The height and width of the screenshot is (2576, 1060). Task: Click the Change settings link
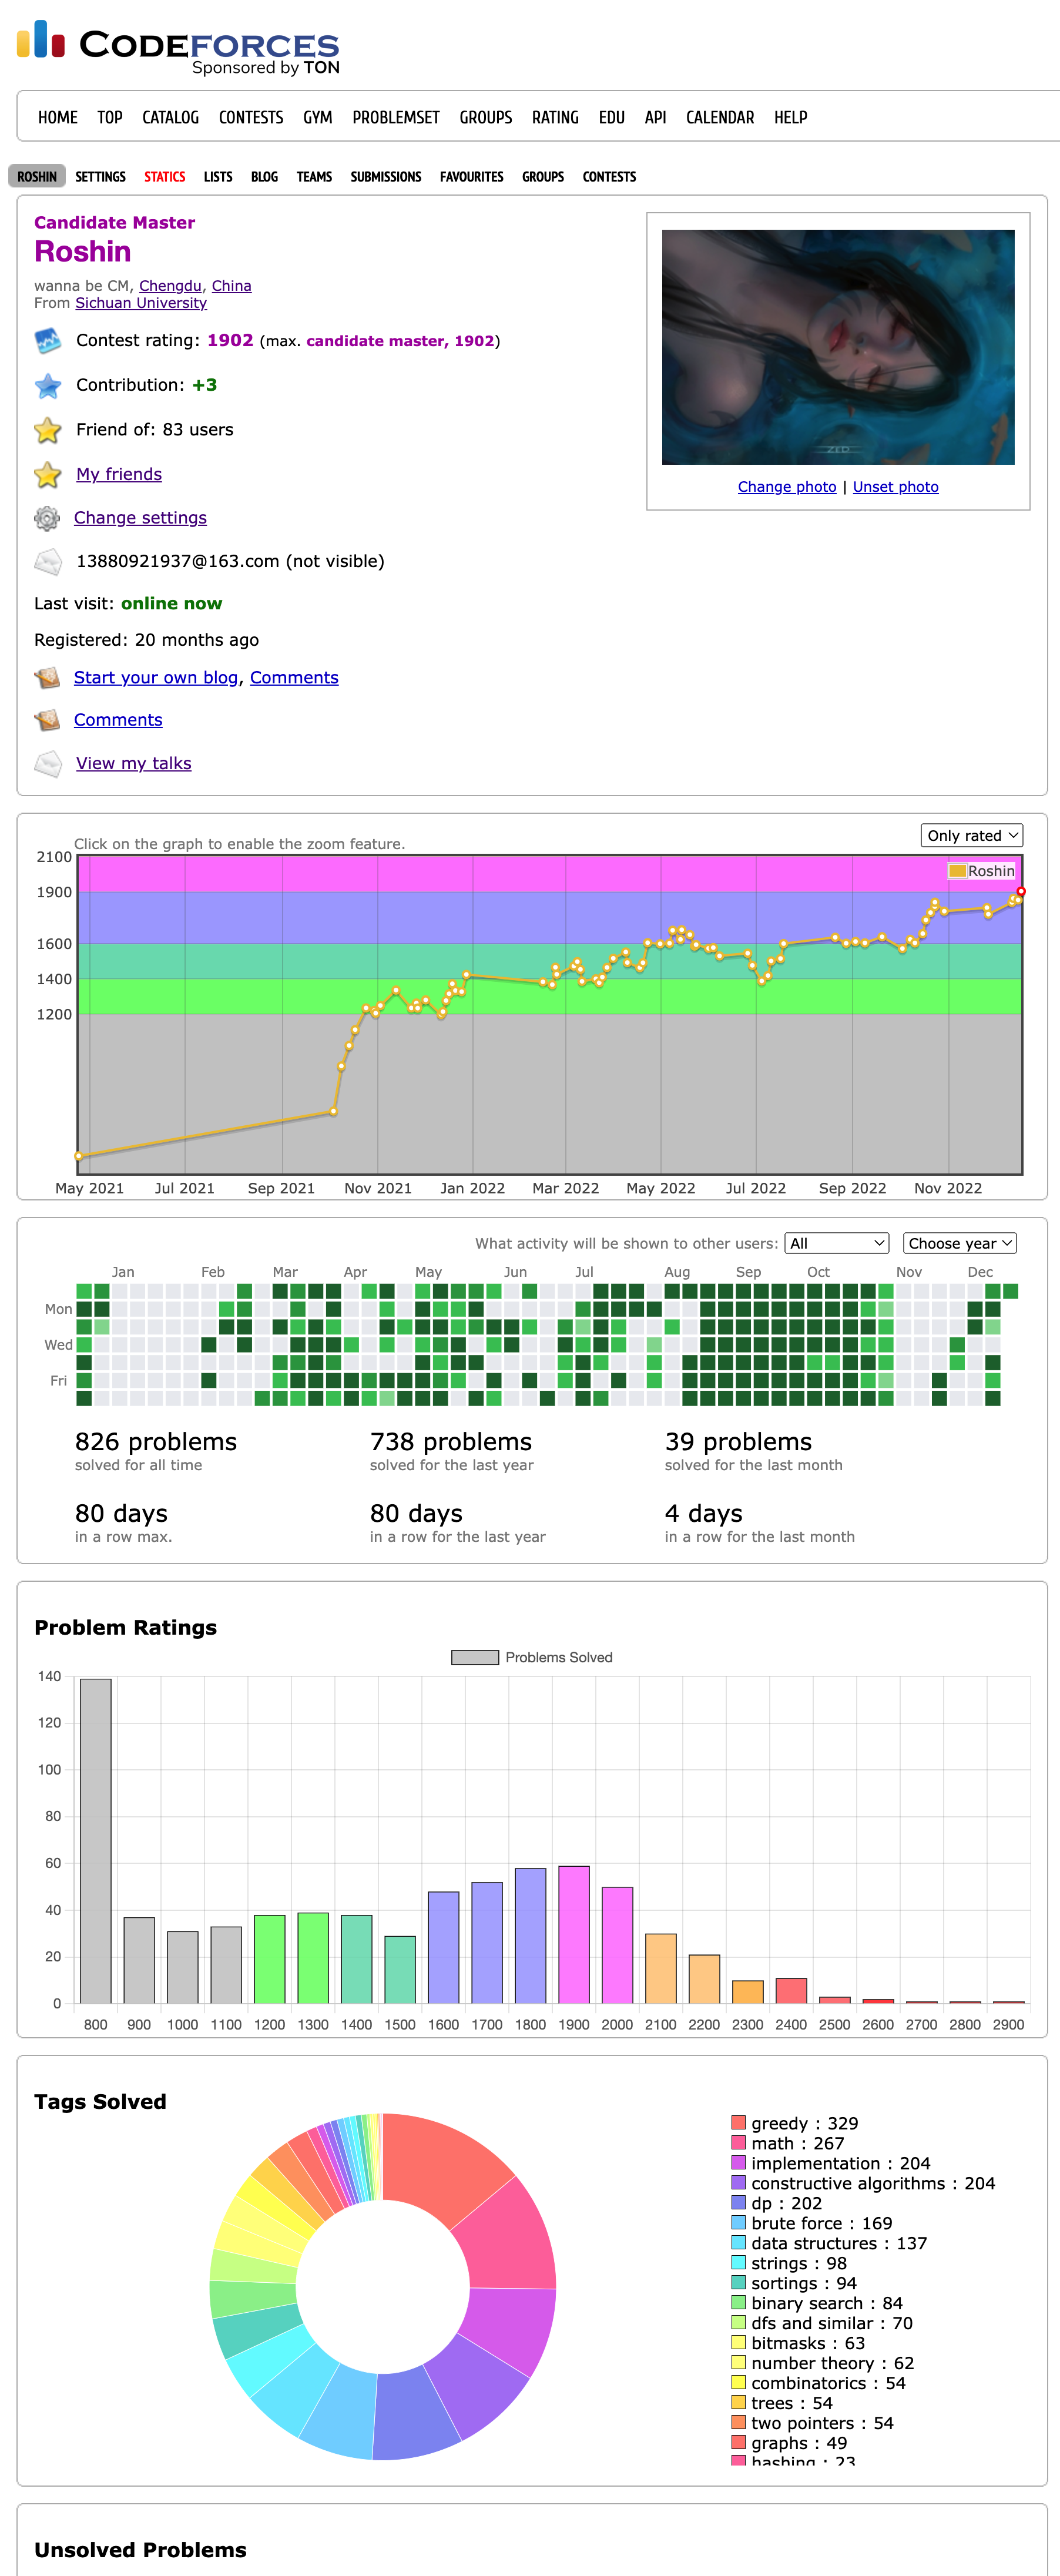[140, 518]
